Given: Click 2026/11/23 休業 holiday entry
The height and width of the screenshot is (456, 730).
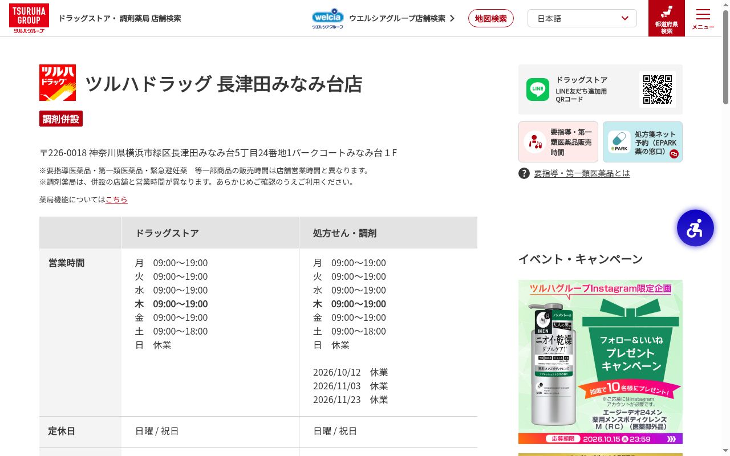Looking at the screenshot, I should pyautogui.click(x=351, y=400).
